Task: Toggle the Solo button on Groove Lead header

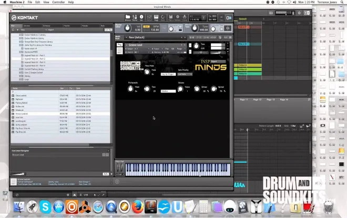Action: tap(190, 45)
